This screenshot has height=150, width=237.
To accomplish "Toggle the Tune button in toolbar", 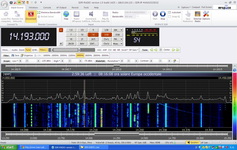I will click(x=28, y=50).
